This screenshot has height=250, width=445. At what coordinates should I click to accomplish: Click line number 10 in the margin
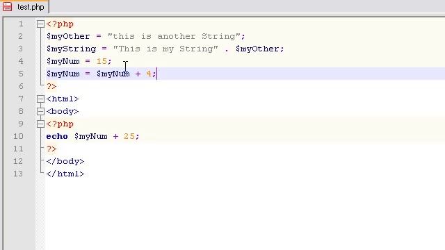click(18, 136)
